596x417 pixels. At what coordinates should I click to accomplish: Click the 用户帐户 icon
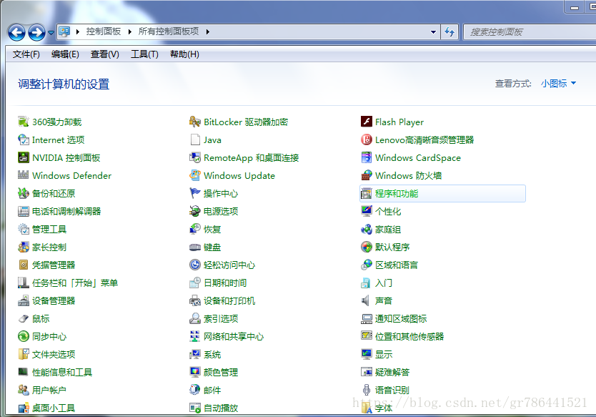click(x=24, y=390)
